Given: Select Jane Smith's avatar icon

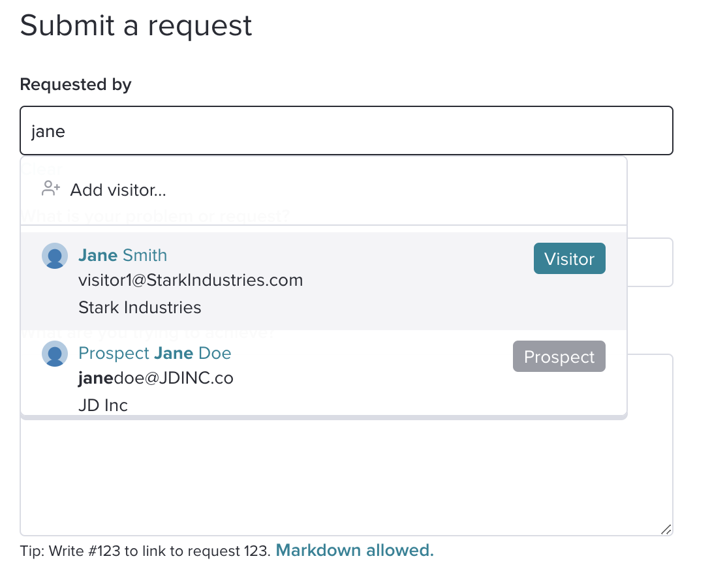Looking at the screenshot, I should tap(55, 256).
